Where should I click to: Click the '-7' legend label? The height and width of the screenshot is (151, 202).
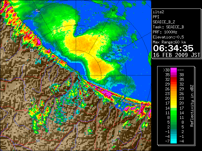pyautogui.click(x=167, y=141)
